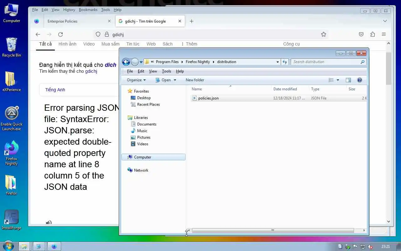This screenshot has height=251, width=401.
Task: Click the Firefox back arrow button
Action: coord(38,35)
